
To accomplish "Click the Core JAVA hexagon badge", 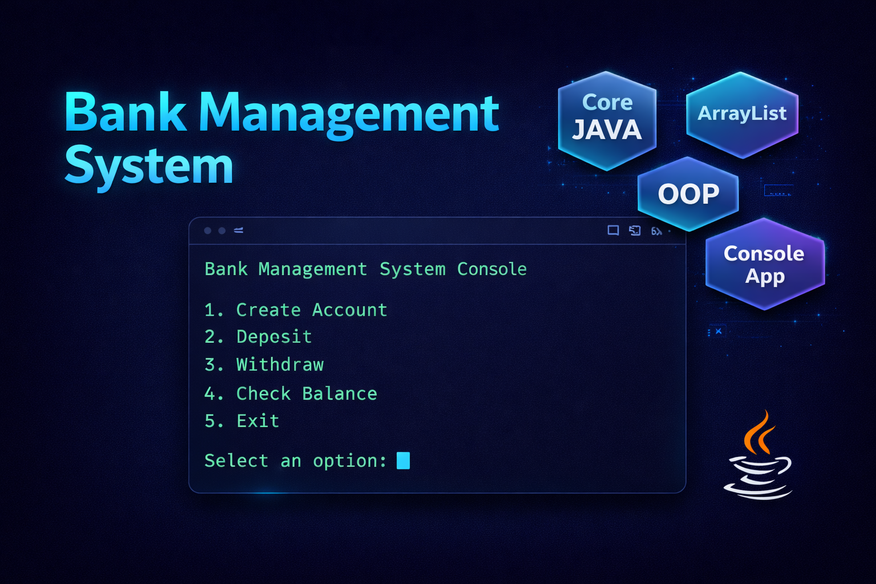I will point(607,118).
